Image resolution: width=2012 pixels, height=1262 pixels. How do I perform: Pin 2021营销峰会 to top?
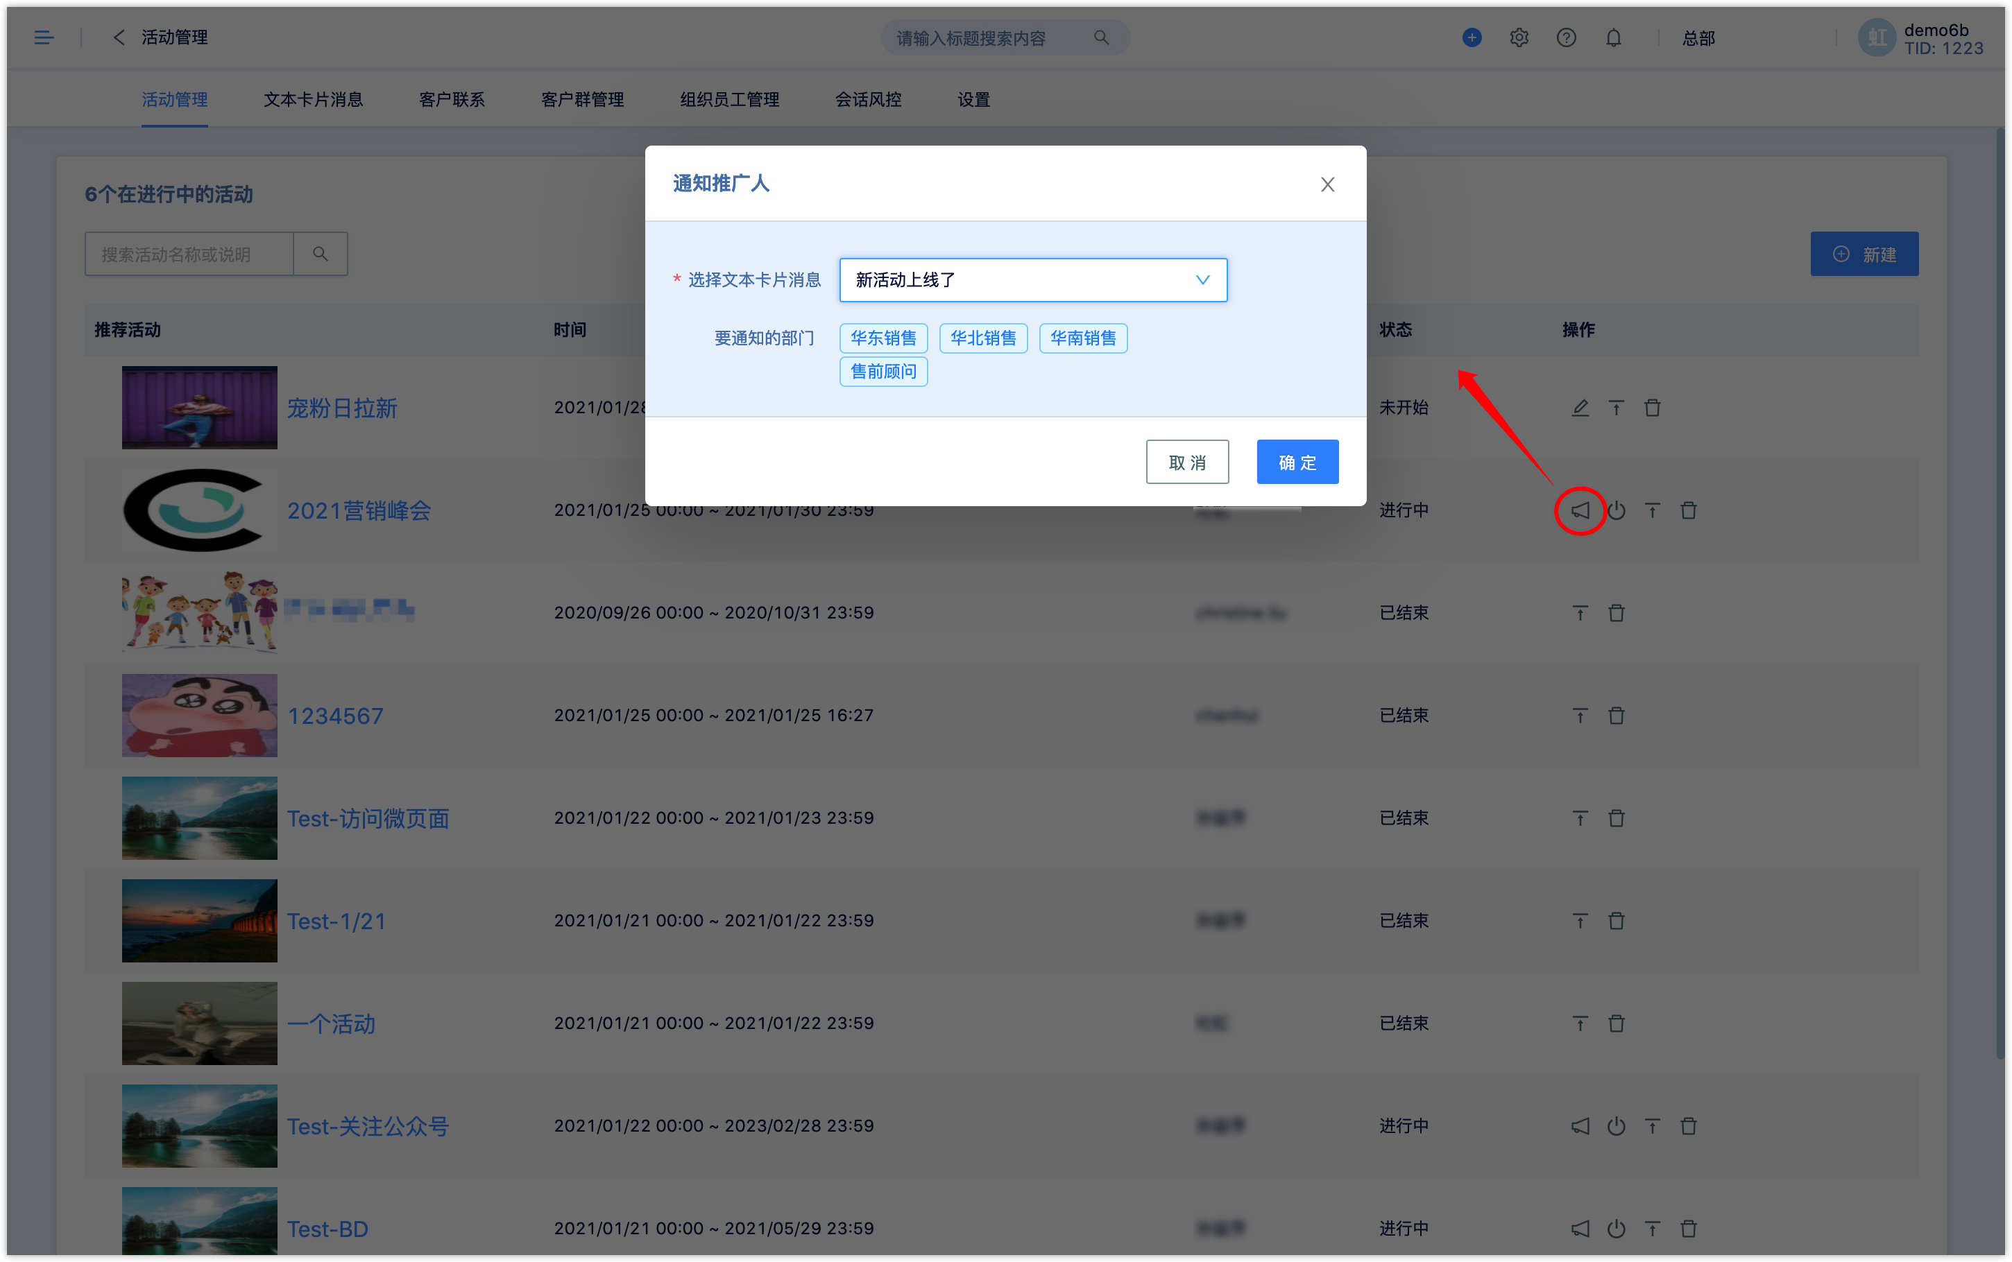click(1652, 511)
